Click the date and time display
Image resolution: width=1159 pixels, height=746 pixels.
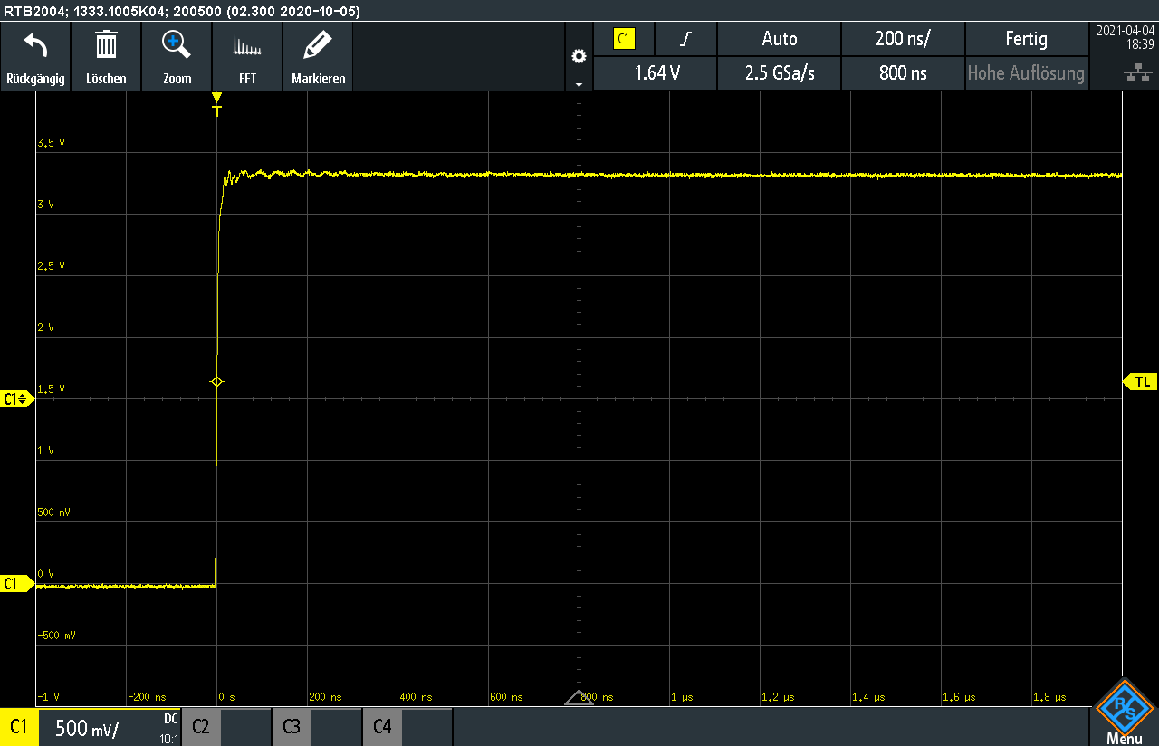pos(1125,37)
